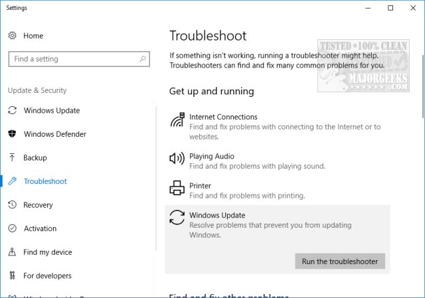This screenshot has height=298, width=425.
Task: Select the Printer troubleshooter title
Action: (x=200, y=186)
